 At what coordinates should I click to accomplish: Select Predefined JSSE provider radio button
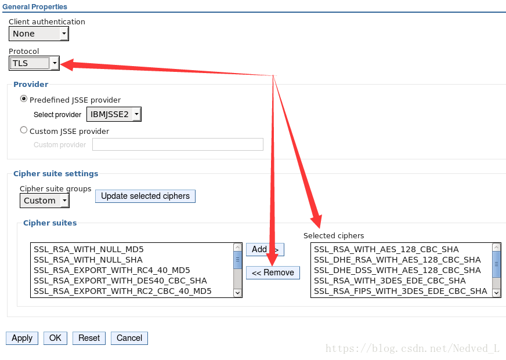[x=24, y=99]
